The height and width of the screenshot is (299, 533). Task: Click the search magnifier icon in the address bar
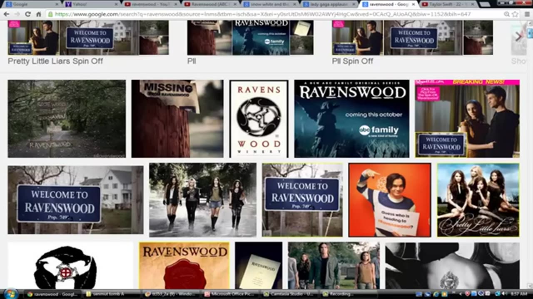coord(507,14)
